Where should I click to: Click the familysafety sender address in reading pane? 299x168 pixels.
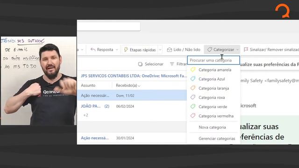click(281, 81)
